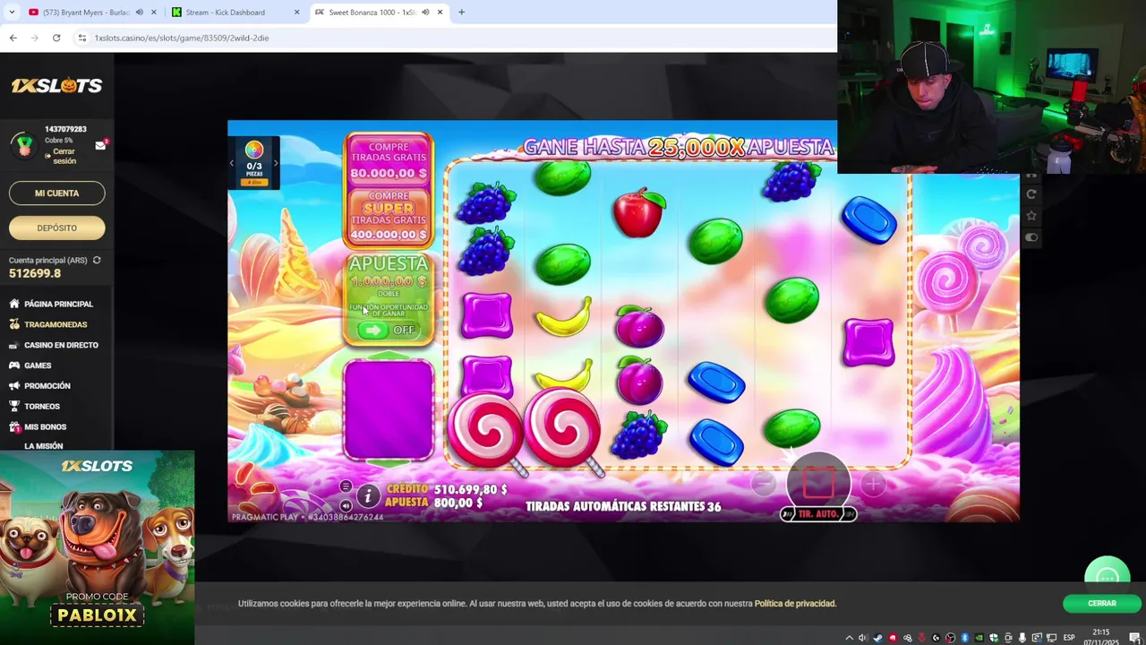Image resolution: width=1146 pixels, height=645 pixels.
Task: Click the CRÉDITO 510.699,80 $ display
Action: (x=447, y=490)
